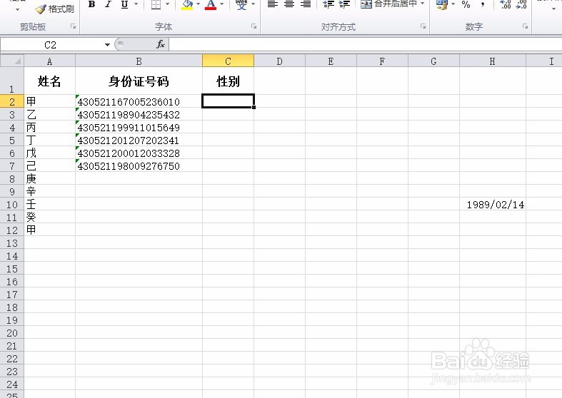Apply comma style
Image resolution: width=562 pixels, height=398 pixels.
[x=483, y=4]
